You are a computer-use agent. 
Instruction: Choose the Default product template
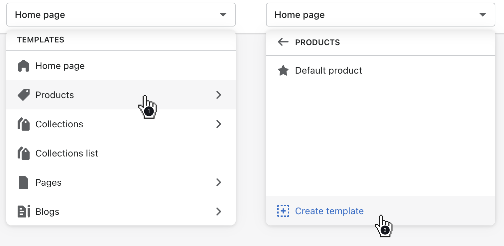tap(328, 70)
